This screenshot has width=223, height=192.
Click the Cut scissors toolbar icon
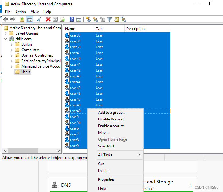coord(39,20)
